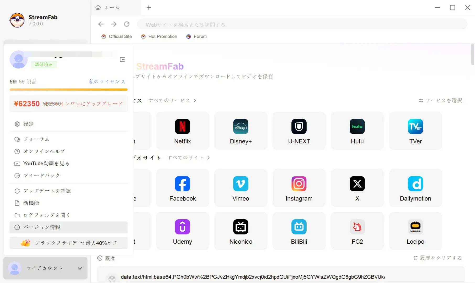This screenshot has width=475, height=283.
Task: Click the 認証済み verified badge
Action: point(44,64)
